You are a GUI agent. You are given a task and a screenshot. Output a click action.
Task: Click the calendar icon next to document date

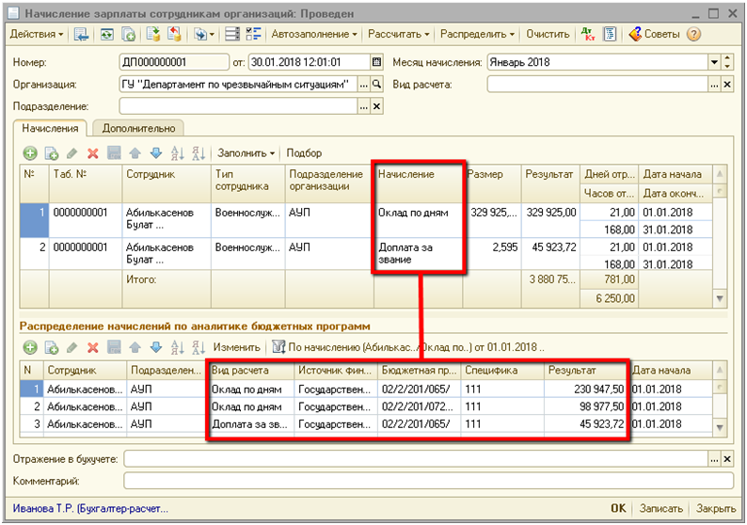[377, 63]
